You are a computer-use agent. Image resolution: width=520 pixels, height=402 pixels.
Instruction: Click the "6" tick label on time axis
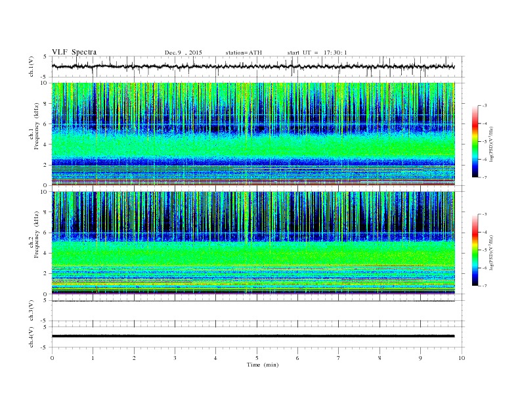297,358
